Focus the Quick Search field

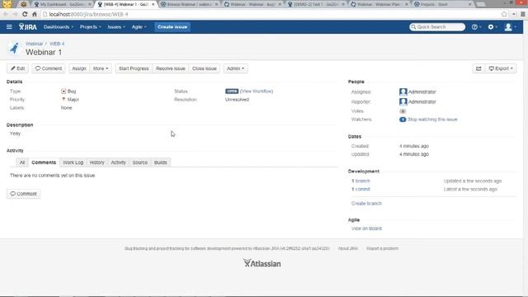coord(437,26)
